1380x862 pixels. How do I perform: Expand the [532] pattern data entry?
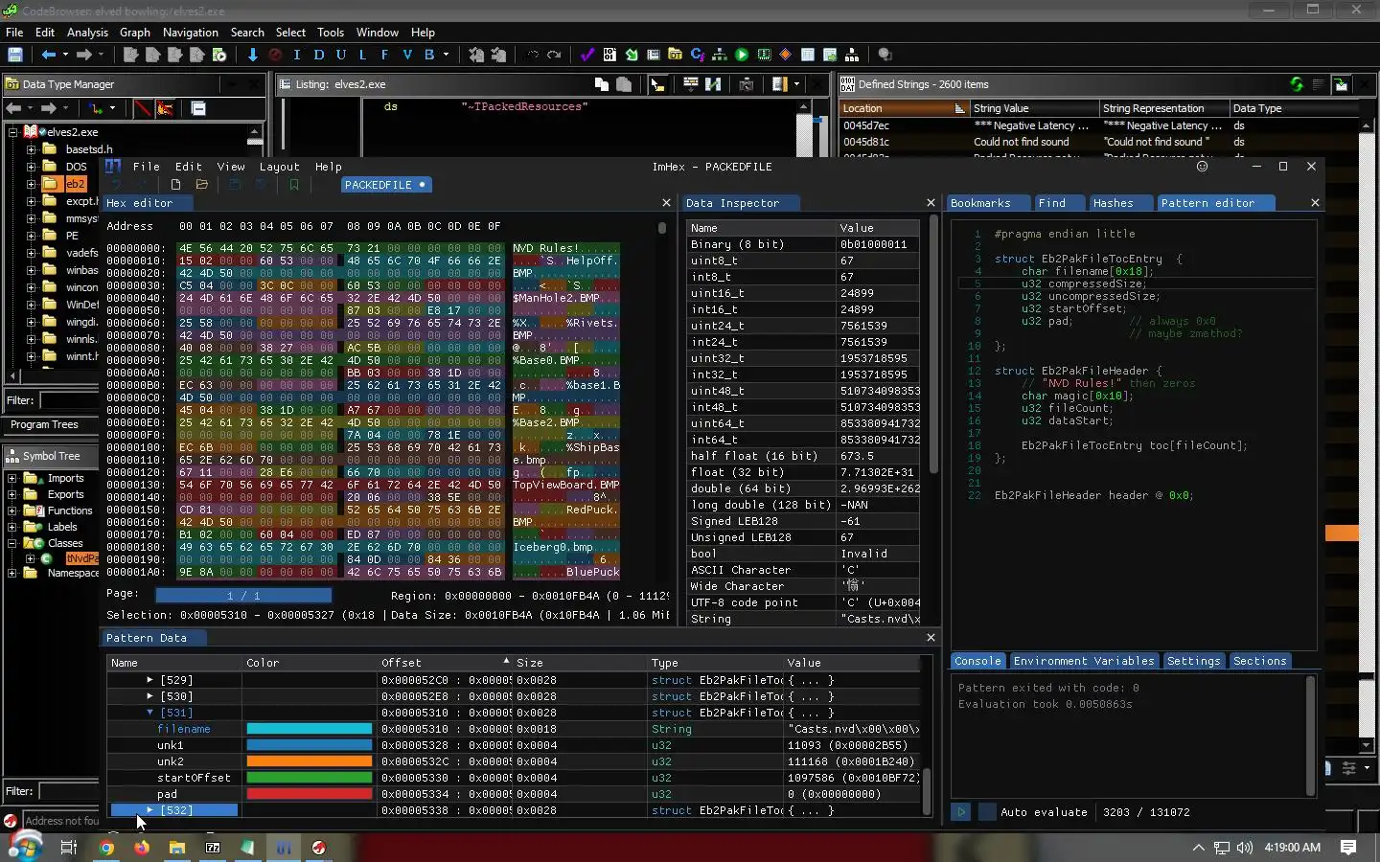tap(150, 810)
